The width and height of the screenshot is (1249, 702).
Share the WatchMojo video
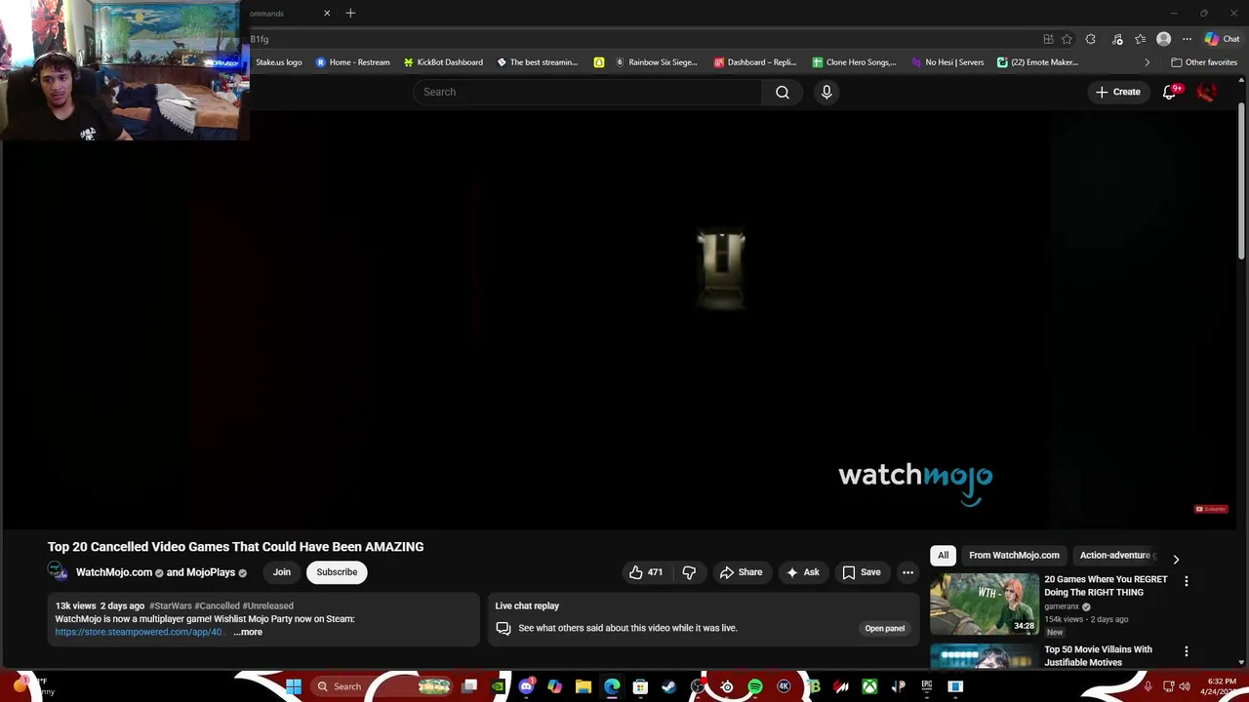(741, 572)
